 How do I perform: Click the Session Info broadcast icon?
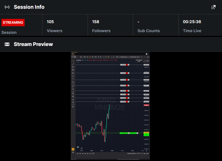[x=7, y=7]
